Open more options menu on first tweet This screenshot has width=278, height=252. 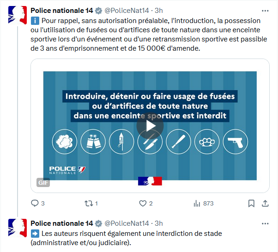[265, 10]
